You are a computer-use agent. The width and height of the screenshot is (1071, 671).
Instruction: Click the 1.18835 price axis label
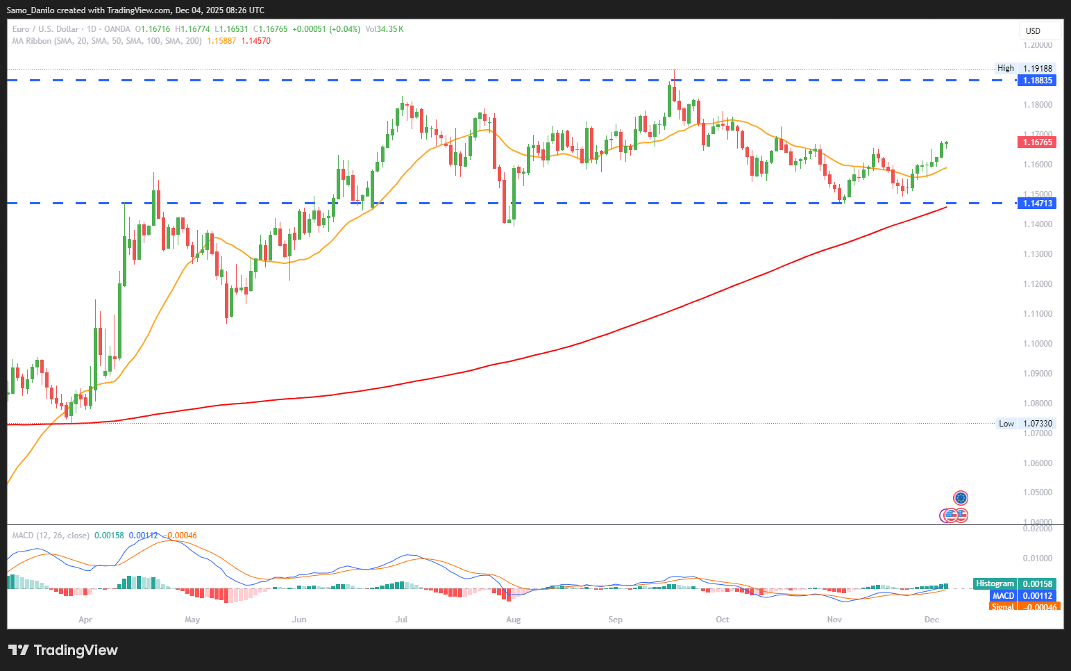coord(1037,81)
